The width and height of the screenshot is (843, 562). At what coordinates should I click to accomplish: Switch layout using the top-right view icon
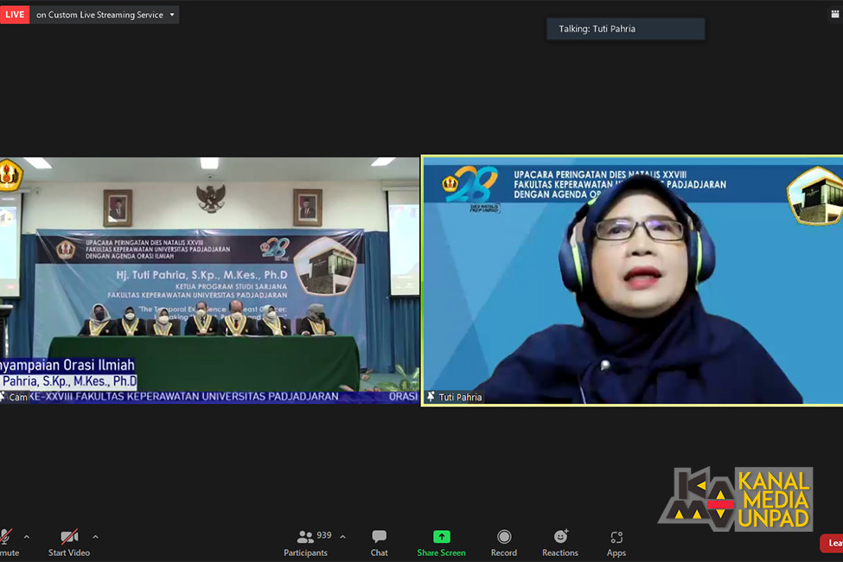pyautogui.click(x=835, y=15)
